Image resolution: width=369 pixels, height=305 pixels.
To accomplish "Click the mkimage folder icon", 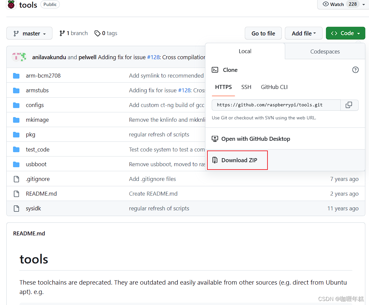I will coord(16,120).
